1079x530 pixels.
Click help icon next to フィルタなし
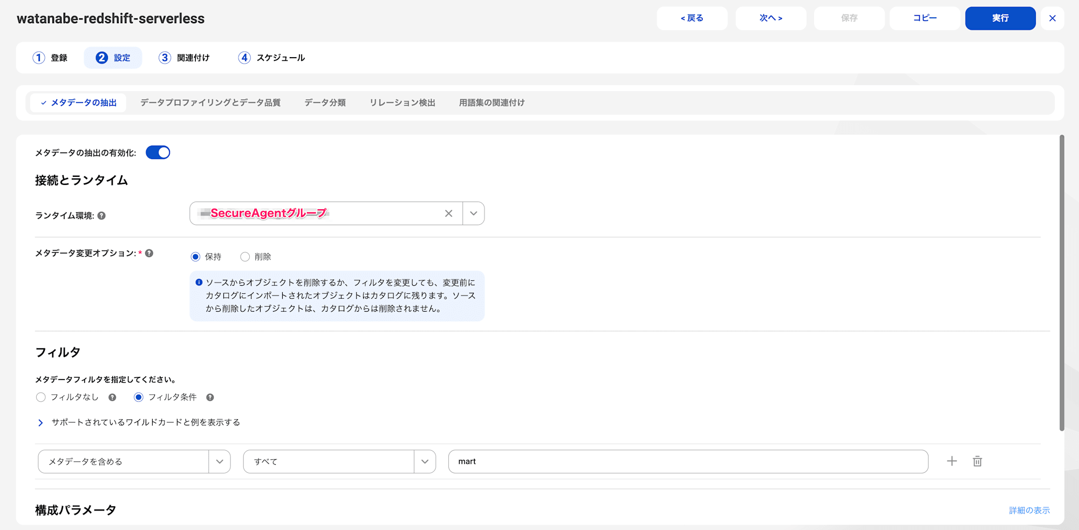coord(112,397)
